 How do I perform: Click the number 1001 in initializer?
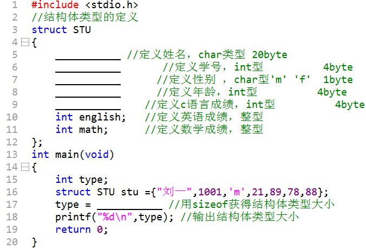coord(210,192)
